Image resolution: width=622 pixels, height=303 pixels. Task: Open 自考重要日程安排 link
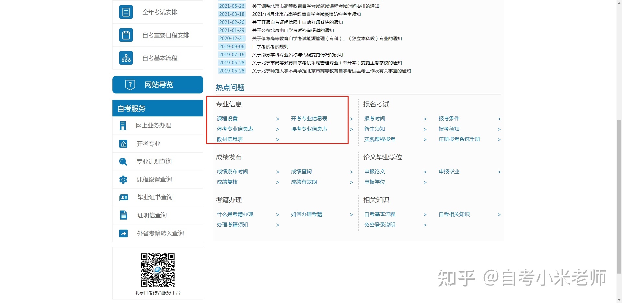(166, 35)
